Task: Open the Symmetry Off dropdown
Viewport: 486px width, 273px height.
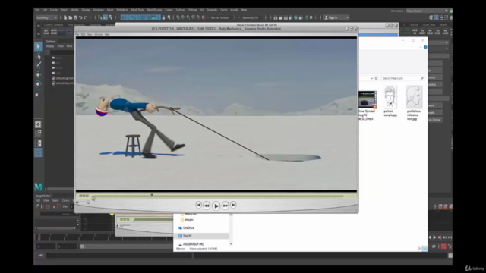Action: [252, 17]
